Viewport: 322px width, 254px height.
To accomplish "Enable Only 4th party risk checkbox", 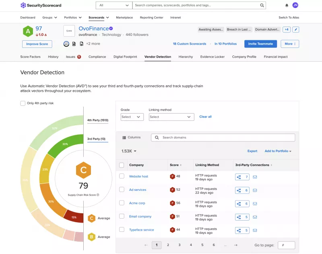I will click(x=23, y=103).
